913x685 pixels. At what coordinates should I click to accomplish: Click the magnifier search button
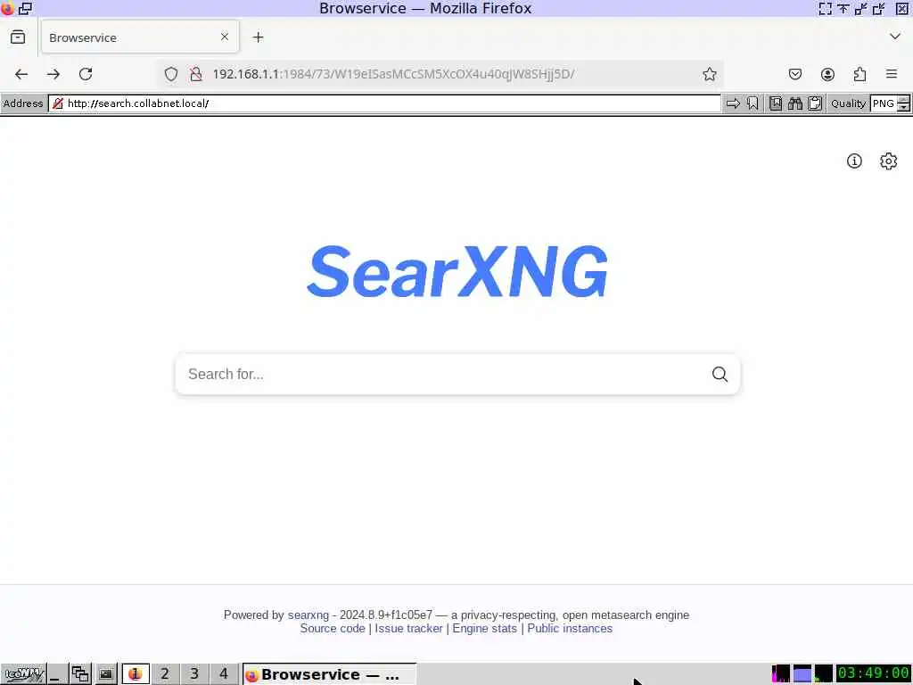(x=720, y=374)
